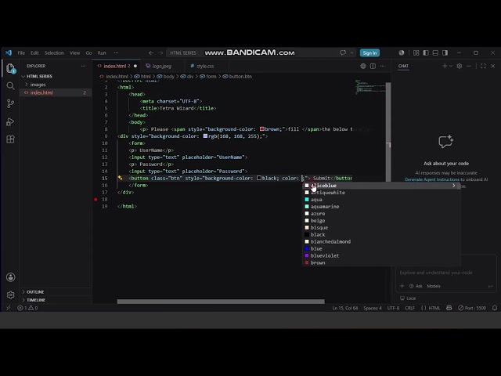The width and height of the screenshot is (501, 376).
Task: Click Port : 5500 in status bar
Action: [x=472, y=308]
